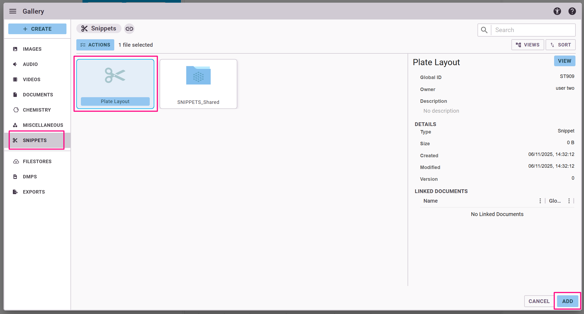Select the Chemistry sidebar item
Image resolution: width=584 pixels, height=314 pixels.
click(x=37, y=110)
